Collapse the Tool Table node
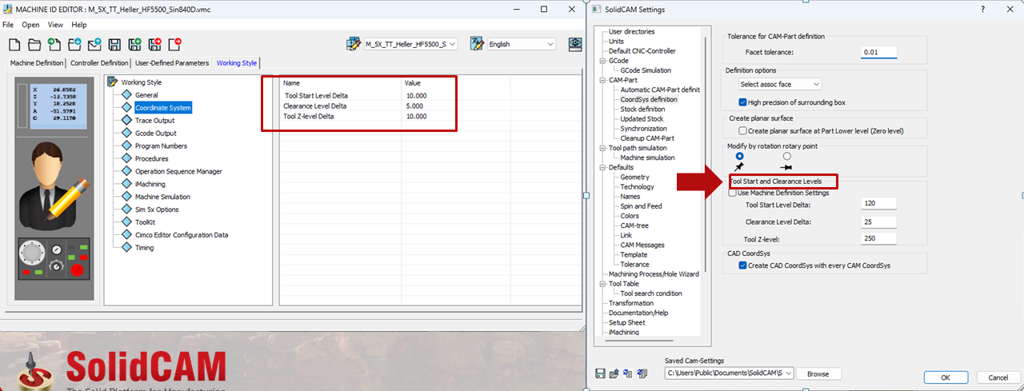 click(601, 284)
